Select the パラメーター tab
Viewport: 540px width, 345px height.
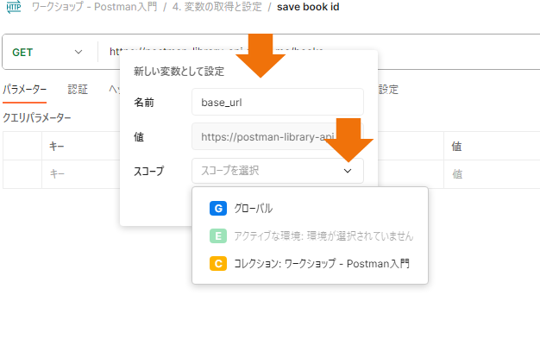(24, 90)
